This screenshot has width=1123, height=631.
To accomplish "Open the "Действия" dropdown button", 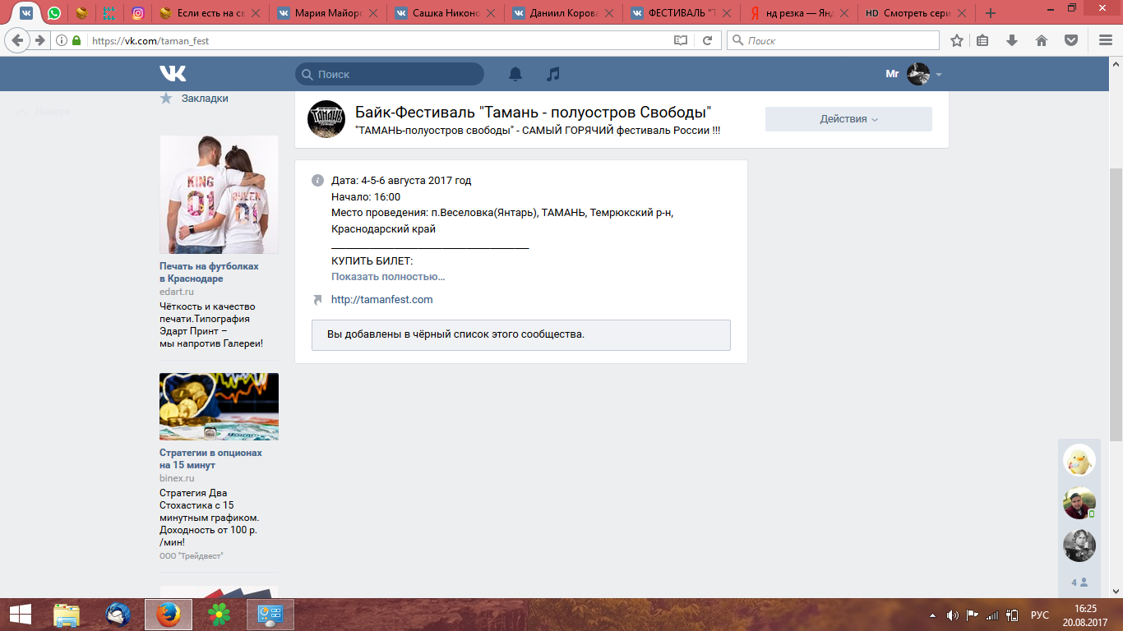I will point(848,119).
